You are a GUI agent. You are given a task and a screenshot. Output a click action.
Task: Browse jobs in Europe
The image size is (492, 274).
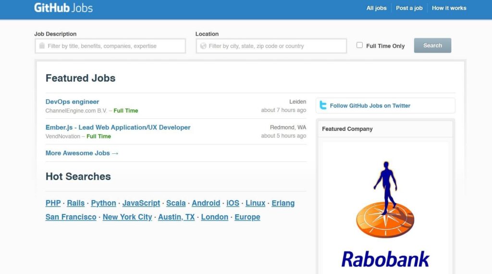pyautogui.click(x=247, y=217)
